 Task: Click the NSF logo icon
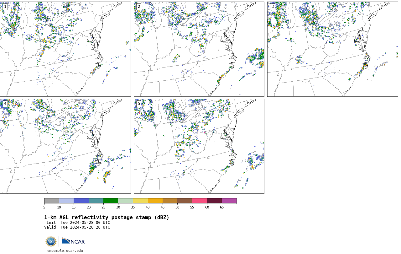tap(51, 241)
